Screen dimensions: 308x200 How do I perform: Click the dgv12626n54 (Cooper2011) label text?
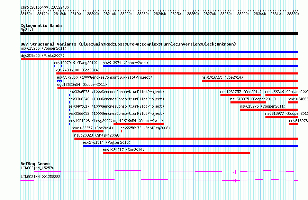click(138, 121)
